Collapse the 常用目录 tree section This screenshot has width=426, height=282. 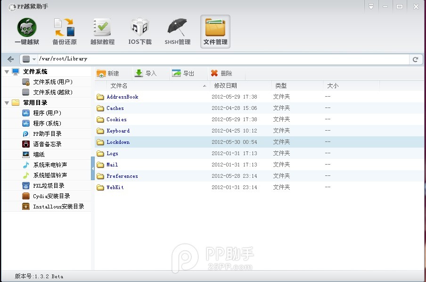[7, 103]
